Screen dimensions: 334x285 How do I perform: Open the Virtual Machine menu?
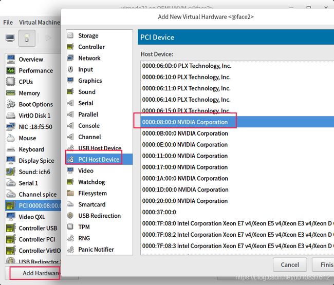pyautogui.click(x=40, y=23)
